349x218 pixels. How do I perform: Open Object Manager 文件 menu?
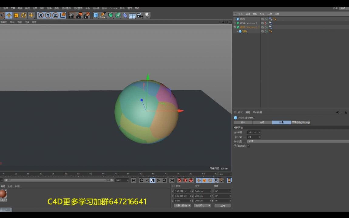point(240,14)
